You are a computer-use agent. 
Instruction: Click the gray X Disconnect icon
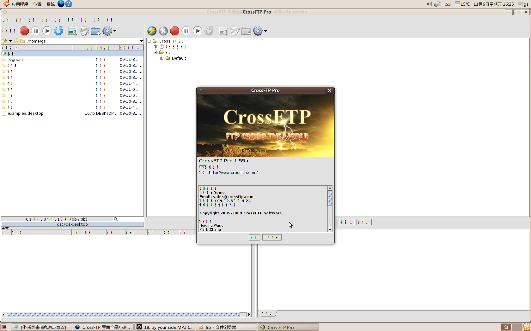163,31
